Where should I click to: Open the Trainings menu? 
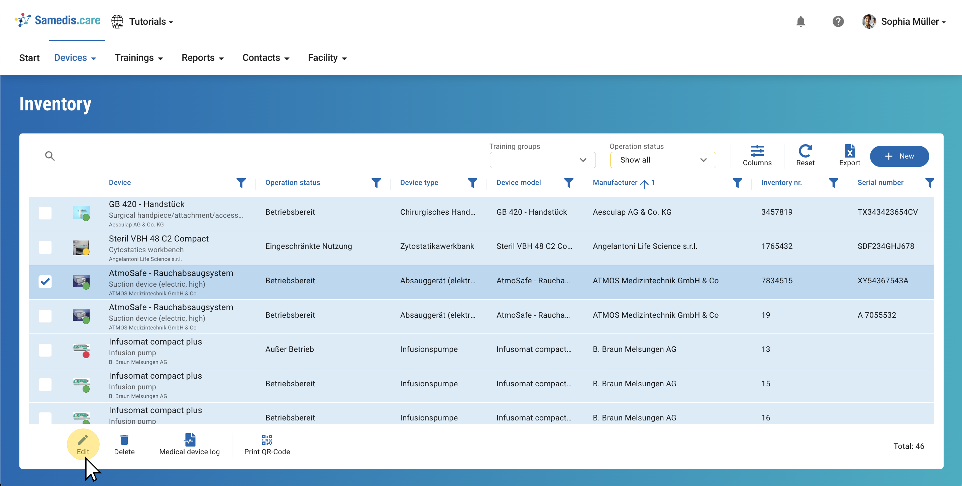(138, 58)
